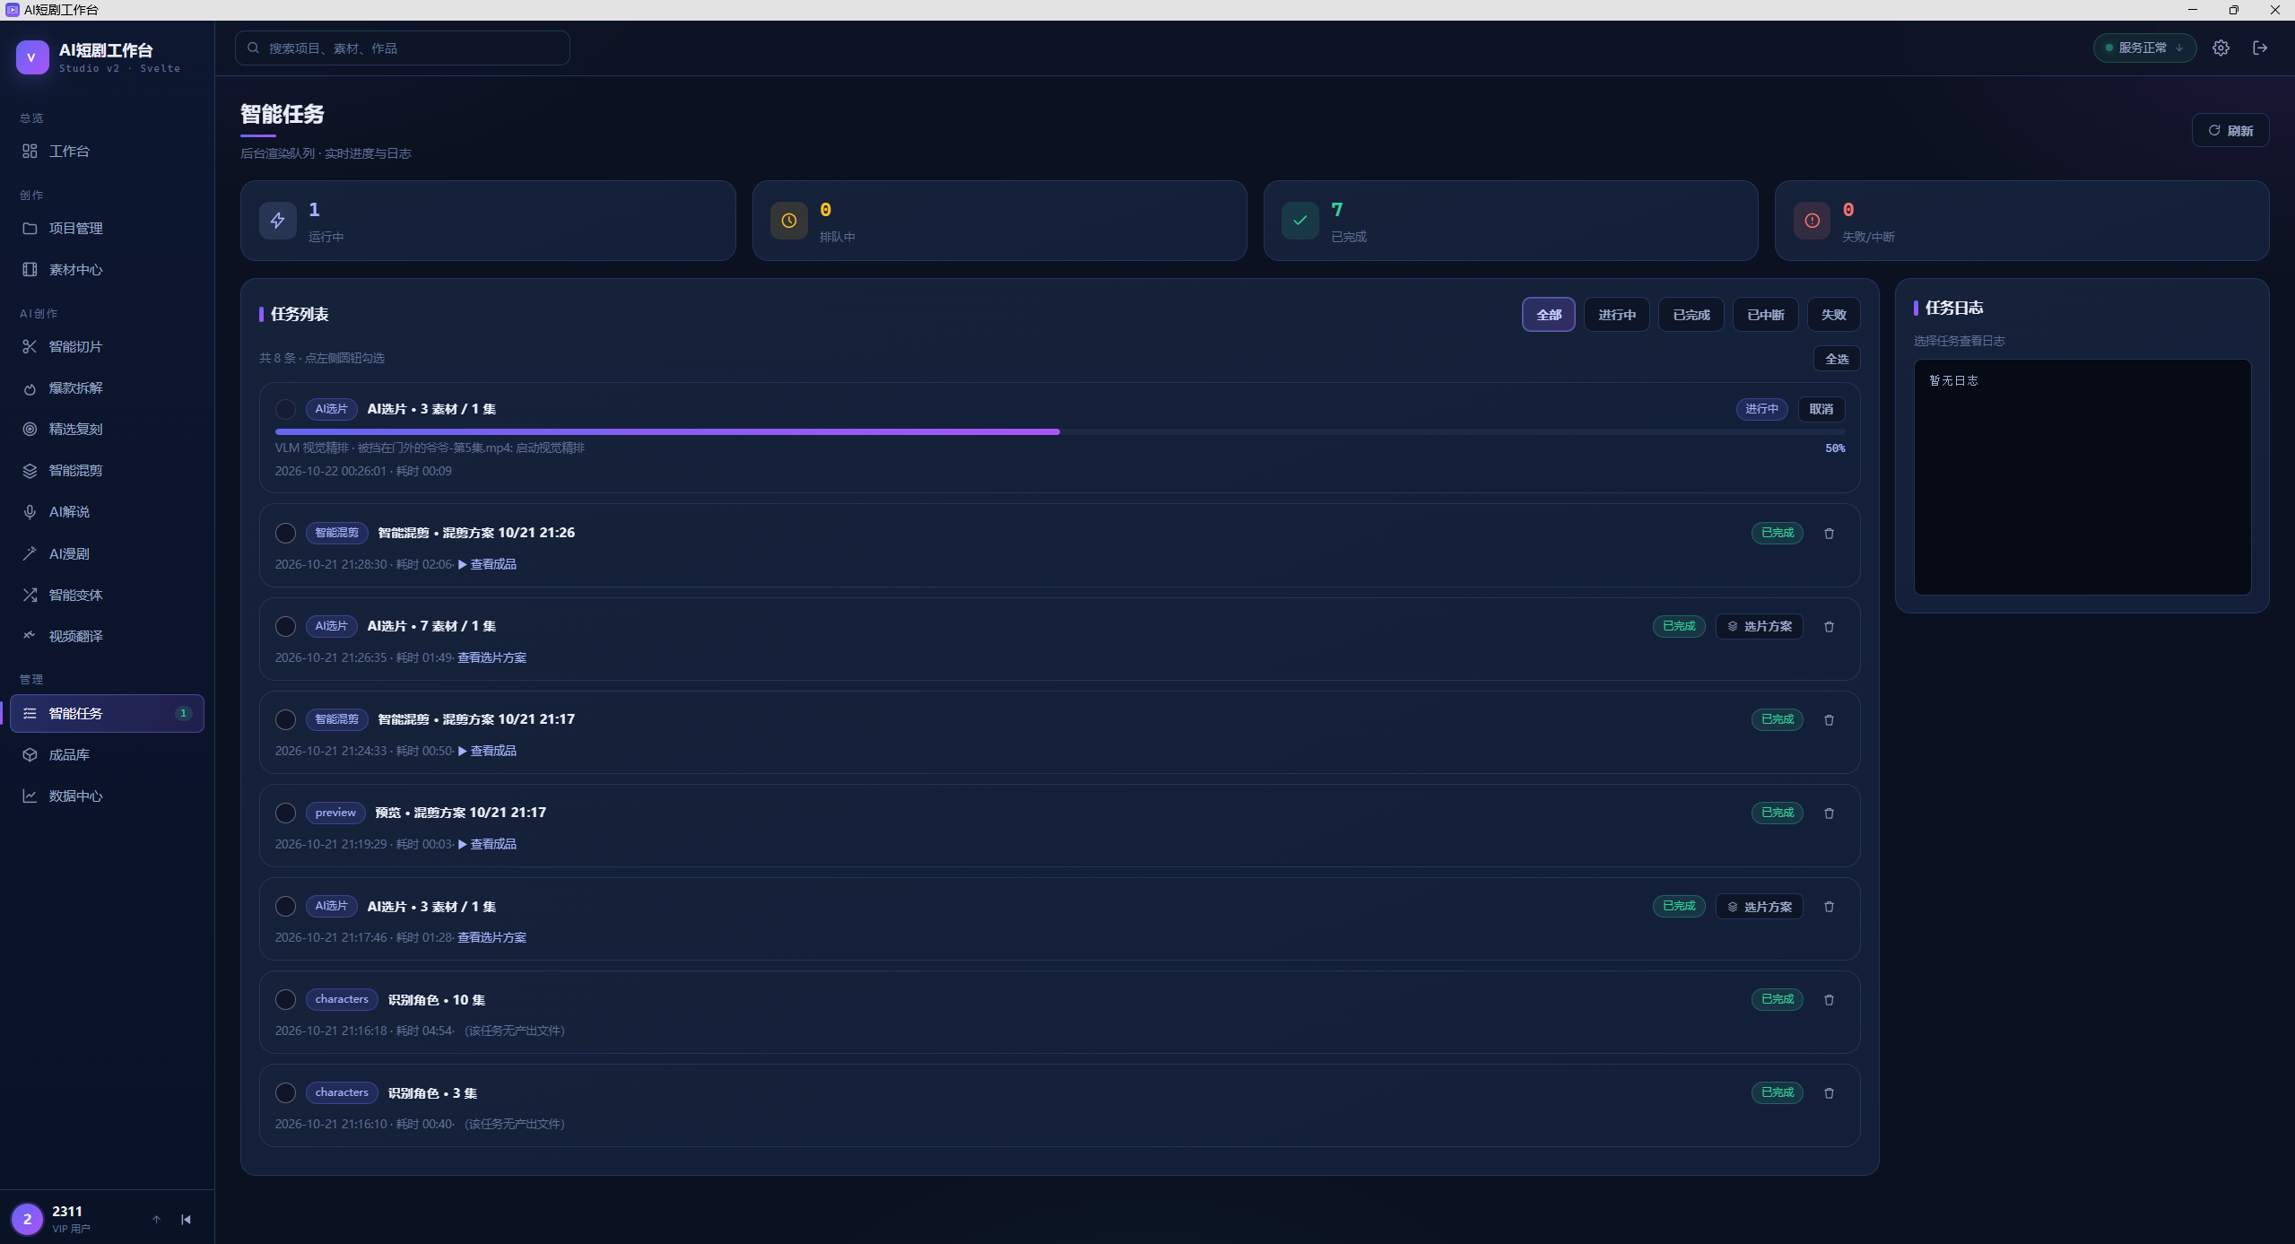This screenshot has width=2295, height=1244.
Task: Open 爆款拆解 in the sidebar
Action: [107, 388]
